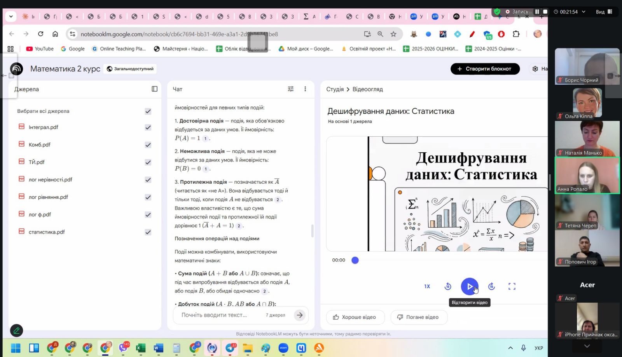Play the video overview
The height and width of the screenshot is (357, 622).
coord(469,286)
